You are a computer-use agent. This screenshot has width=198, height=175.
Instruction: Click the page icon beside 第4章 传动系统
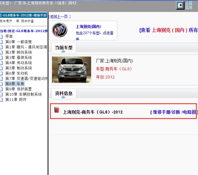tap(1, 63)
